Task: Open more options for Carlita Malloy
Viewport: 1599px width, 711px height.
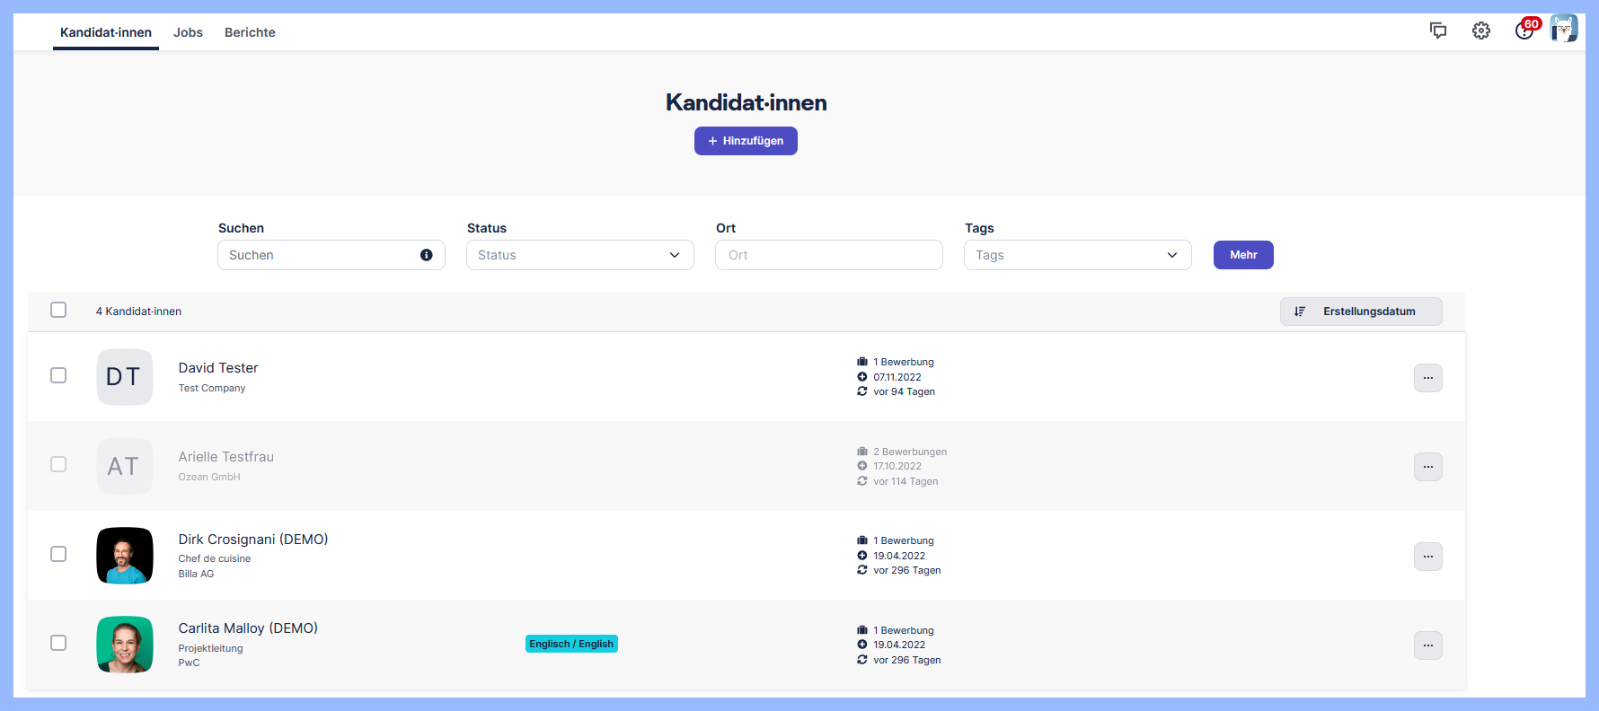Action: [1427, 645]
